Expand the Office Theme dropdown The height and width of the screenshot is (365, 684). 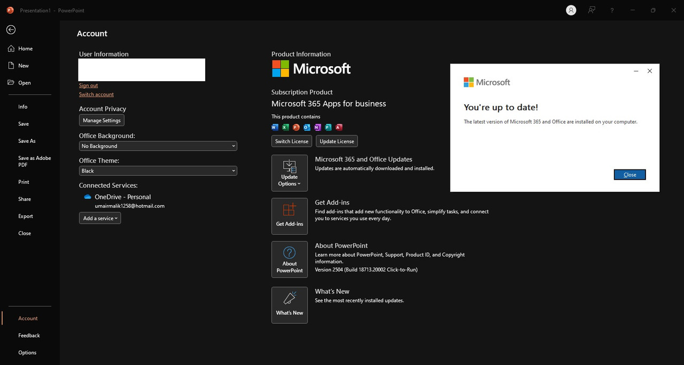click(158, 171)
